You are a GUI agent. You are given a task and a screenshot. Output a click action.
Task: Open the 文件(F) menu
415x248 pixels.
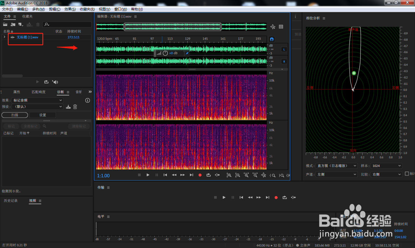point(7,9)
